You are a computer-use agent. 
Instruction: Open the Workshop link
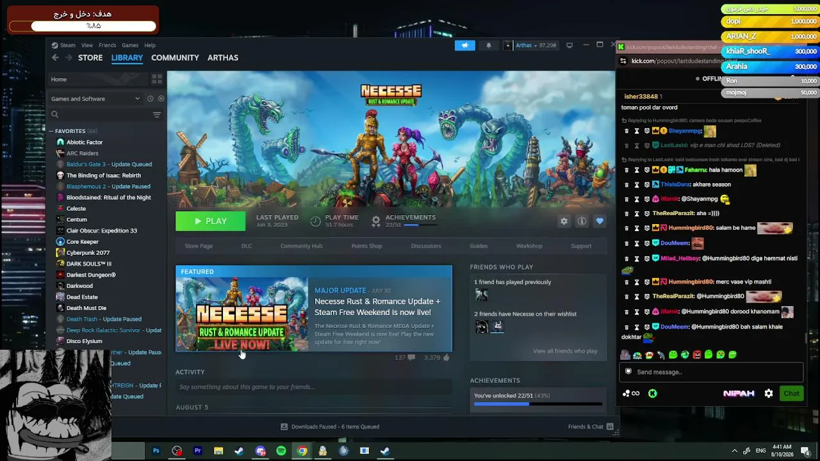(529, 246)
